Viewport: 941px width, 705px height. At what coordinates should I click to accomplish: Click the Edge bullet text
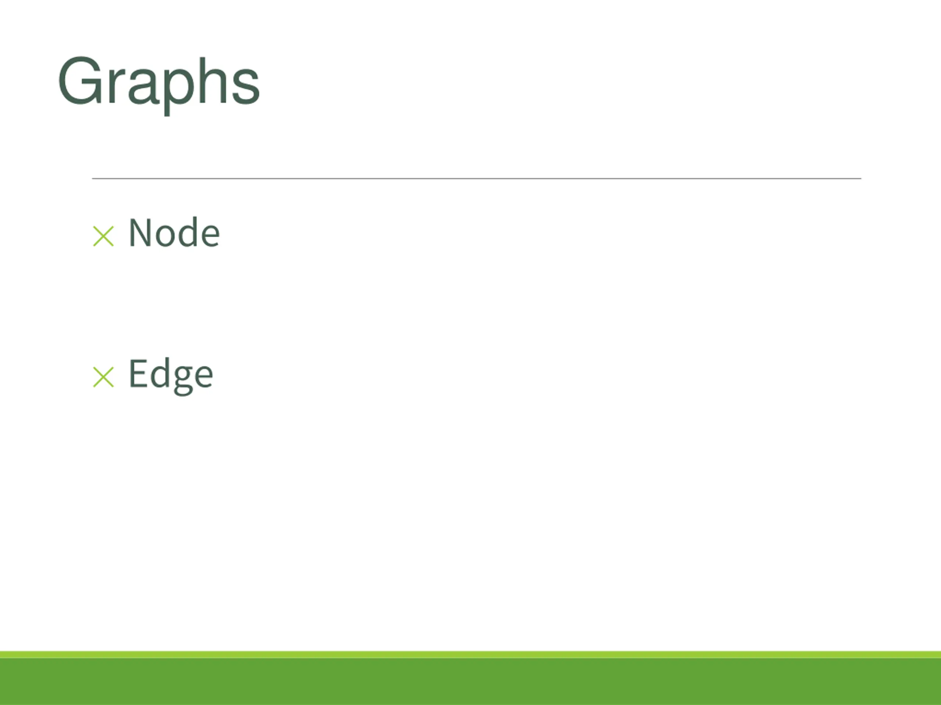click(x=171, y=376)
